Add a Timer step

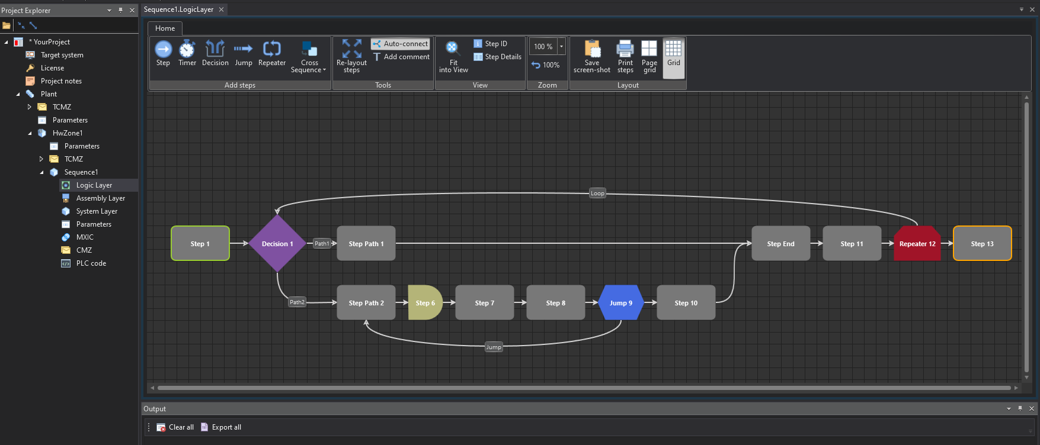[x=187, y=53]
